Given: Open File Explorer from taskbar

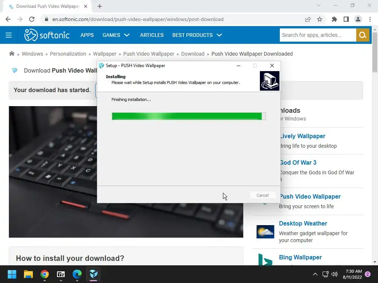Looking at the screenshot, I should pos(28,274).
